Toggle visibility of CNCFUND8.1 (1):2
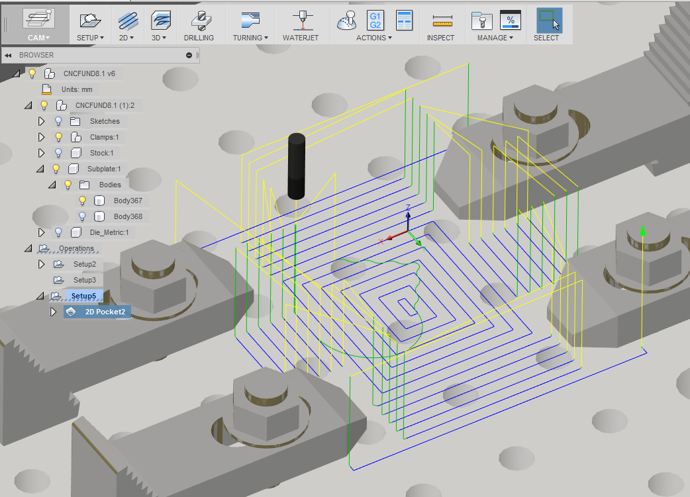 point(44,105)
